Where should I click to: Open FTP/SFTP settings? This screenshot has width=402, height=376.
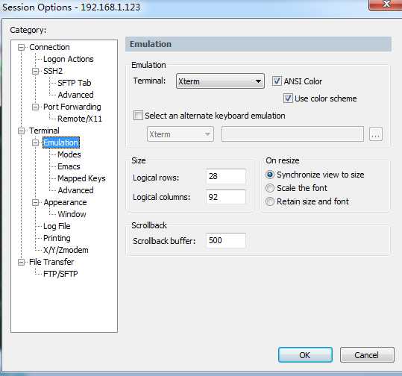[60, 274]
